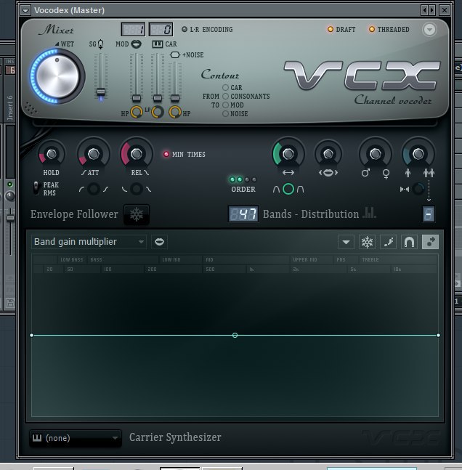Click the carrier LP filter knob

coord(158,112)
